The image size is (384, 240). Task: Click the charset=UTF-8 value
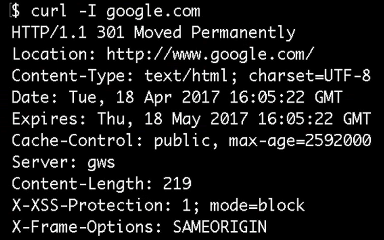(x=310, y=76)
